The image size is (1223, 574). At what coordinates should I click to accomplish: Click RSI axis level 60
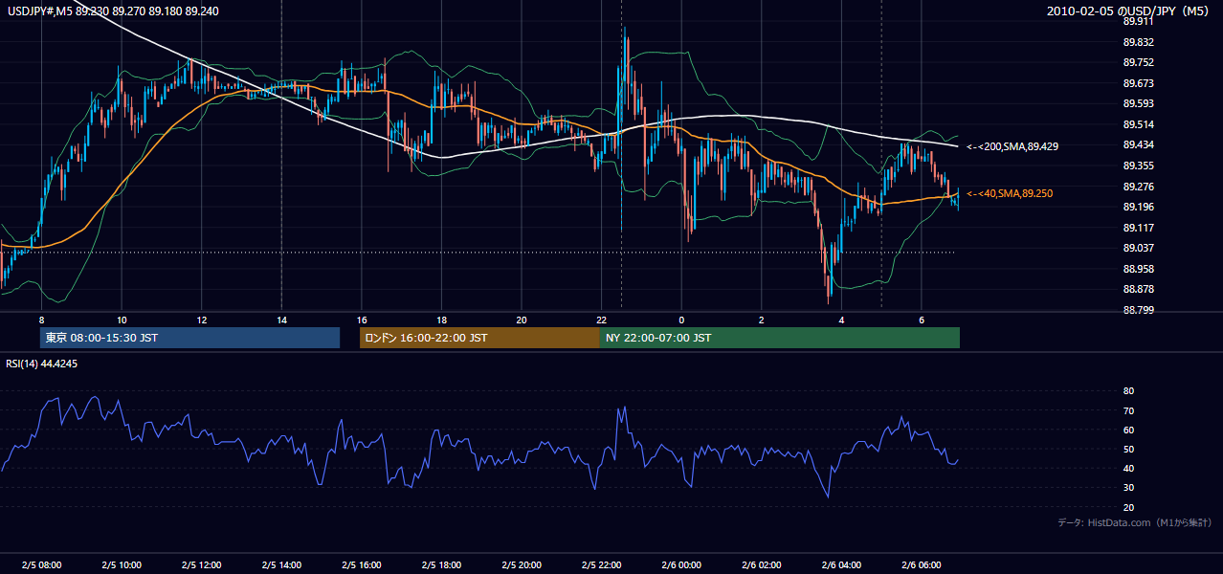[1128, 430]
